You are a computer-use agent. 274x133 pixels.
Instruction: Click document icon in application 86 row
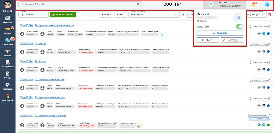162,35
